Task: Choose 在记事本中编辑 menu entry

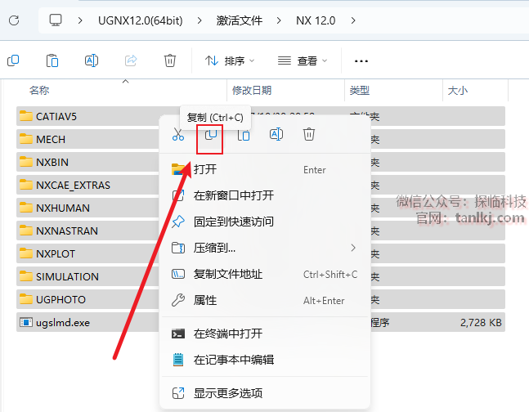Action: click(x=265, y=360)
